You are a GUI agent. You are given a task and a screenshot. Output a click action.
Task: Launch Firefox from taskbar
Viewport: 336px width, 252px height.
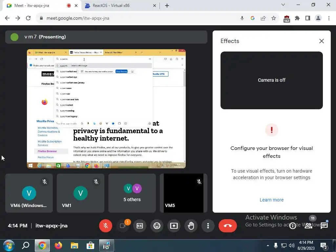pyautogui.click(x=58, y=245)
